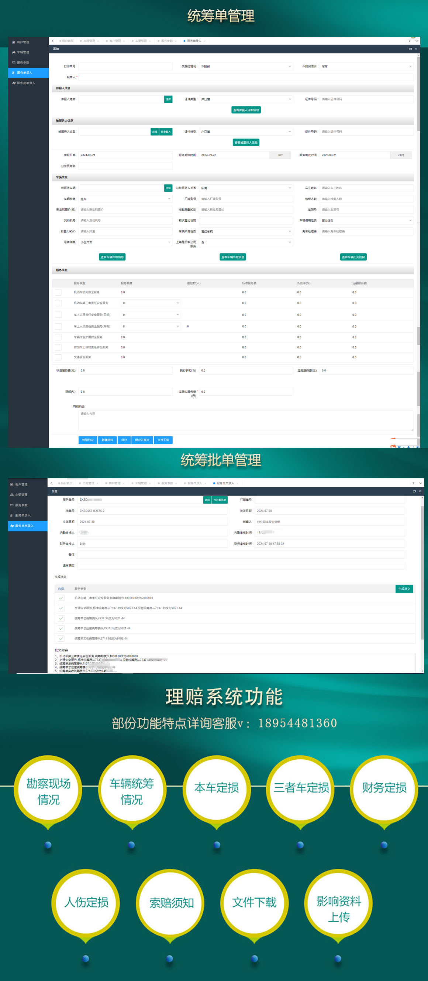The image size is (428, 981).
Task: Open the 人伤定损 circle badge
Action: [86, 902]
